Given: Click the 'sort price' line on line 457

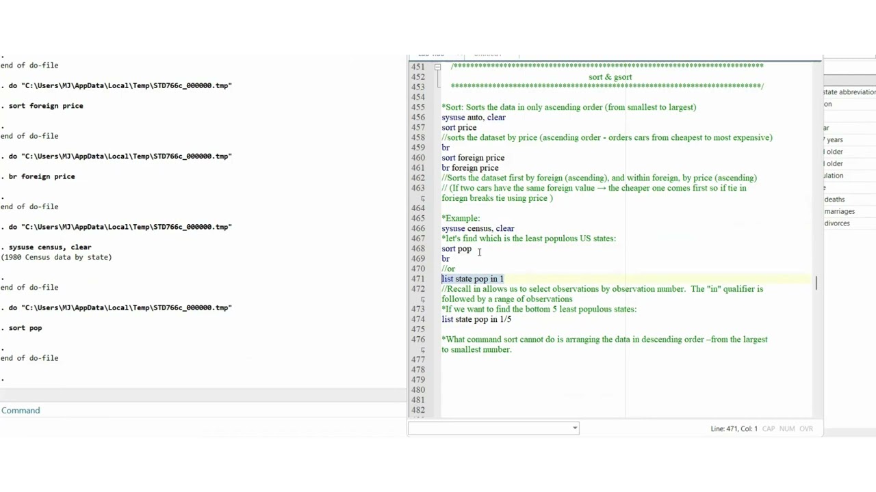Looking at the screenshot, I should point(459,127).
